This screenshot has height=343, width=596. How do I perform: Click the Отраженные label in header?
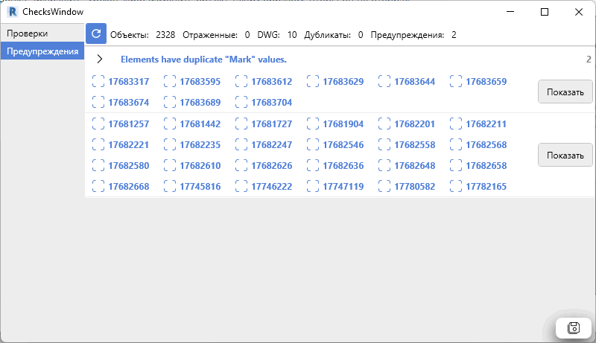pyautogui.click(x=210, y=35)
